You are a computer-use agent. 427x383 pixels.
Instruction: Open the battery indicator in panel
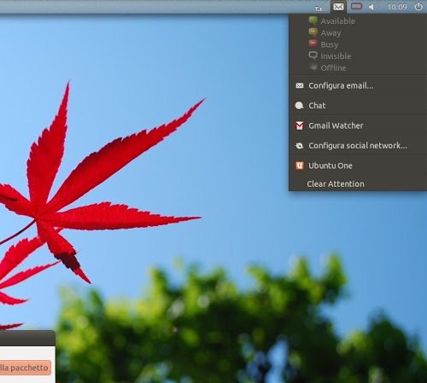356,6
